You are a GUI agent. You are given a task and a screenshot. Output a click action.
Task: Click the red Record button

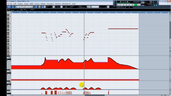coord(139,5)
